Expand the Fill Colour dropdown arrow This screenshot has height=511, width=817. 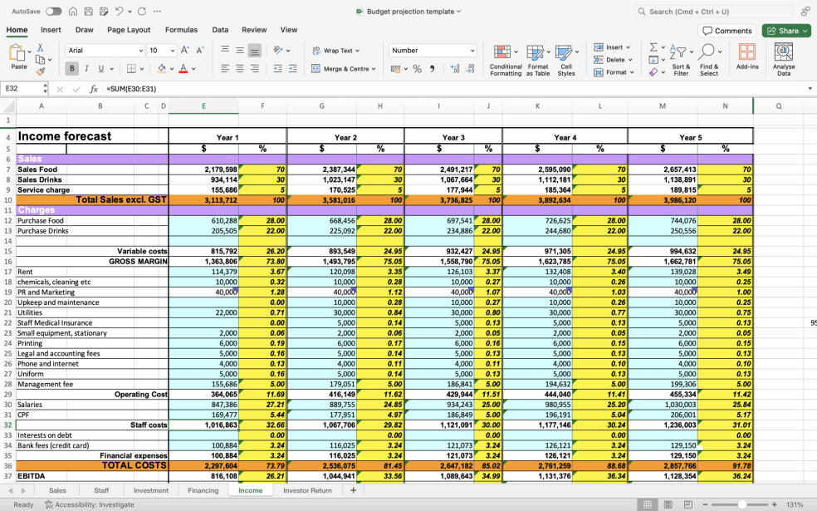click(171, 68)
